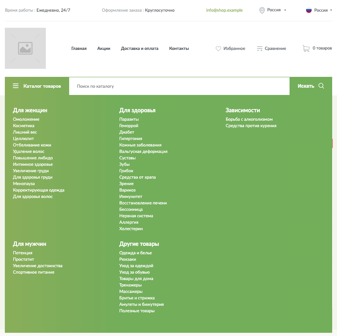This screenshot has width=337, height=336.
Task: Click the Russian flag icon
Action: pyautogui.click(x=309, y=10)
